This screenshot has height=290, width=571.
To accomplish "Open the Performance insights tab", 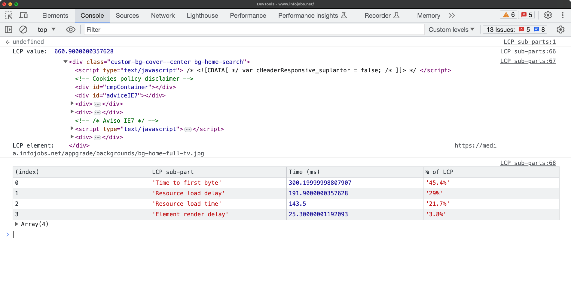I will 313,15.
